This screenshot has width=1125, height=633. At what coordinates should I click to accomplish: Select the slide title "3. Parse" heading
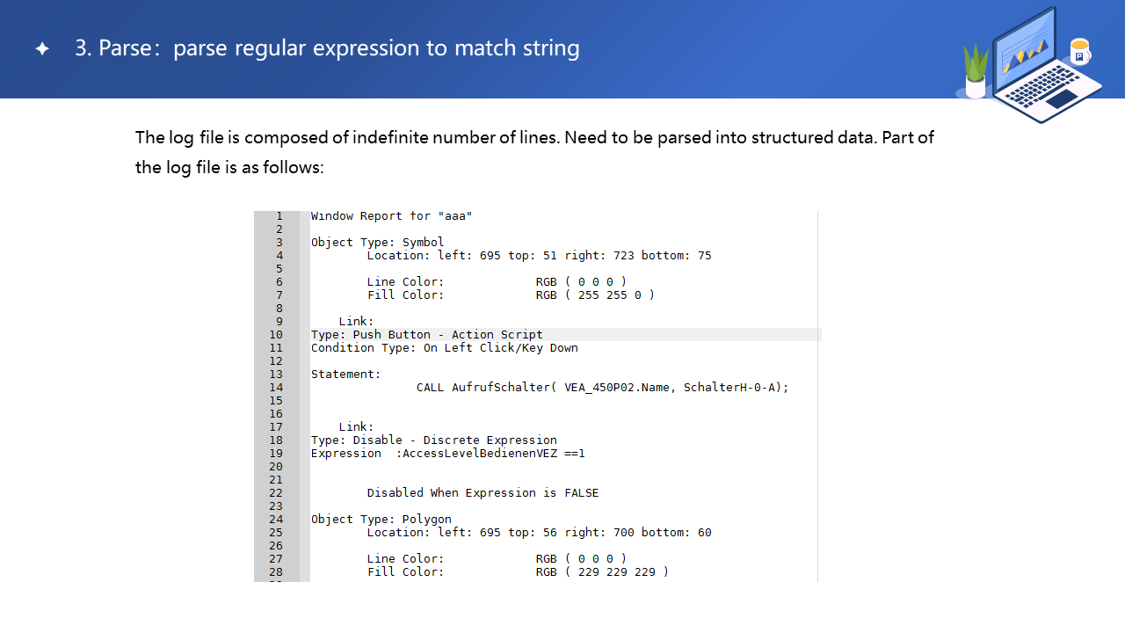(327, 47)
